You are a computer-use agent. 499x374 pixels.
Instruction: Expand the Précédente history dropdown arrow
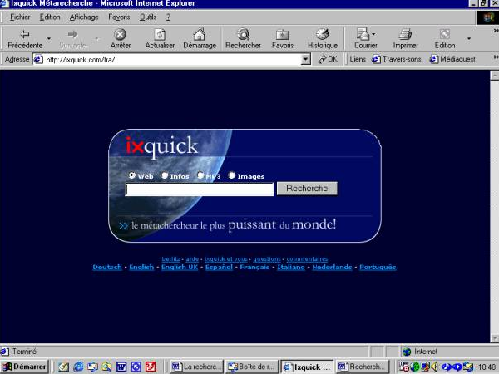49,38
